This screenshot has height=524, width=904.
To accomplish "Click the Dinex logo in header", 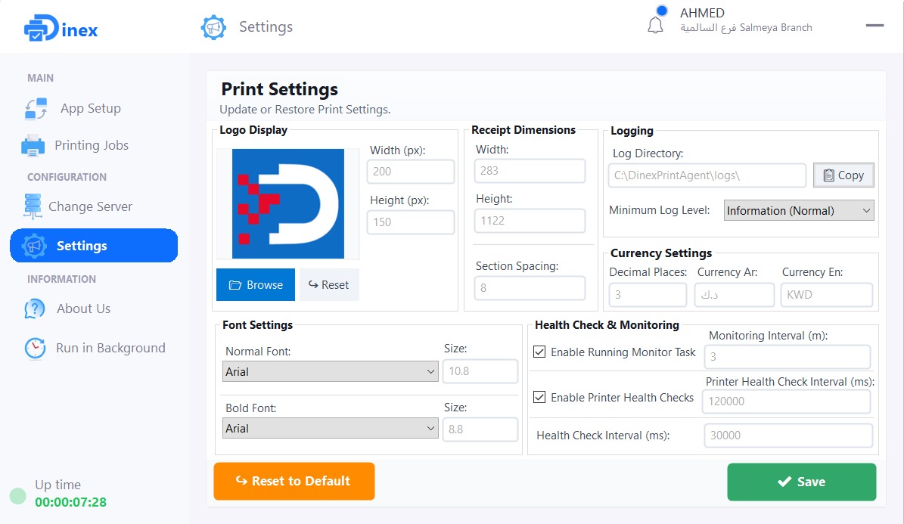I will point(61,28).
